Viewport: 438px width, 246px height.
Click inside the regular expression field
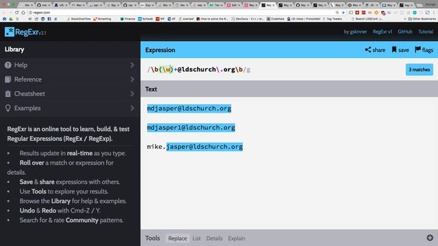[274, 70]
